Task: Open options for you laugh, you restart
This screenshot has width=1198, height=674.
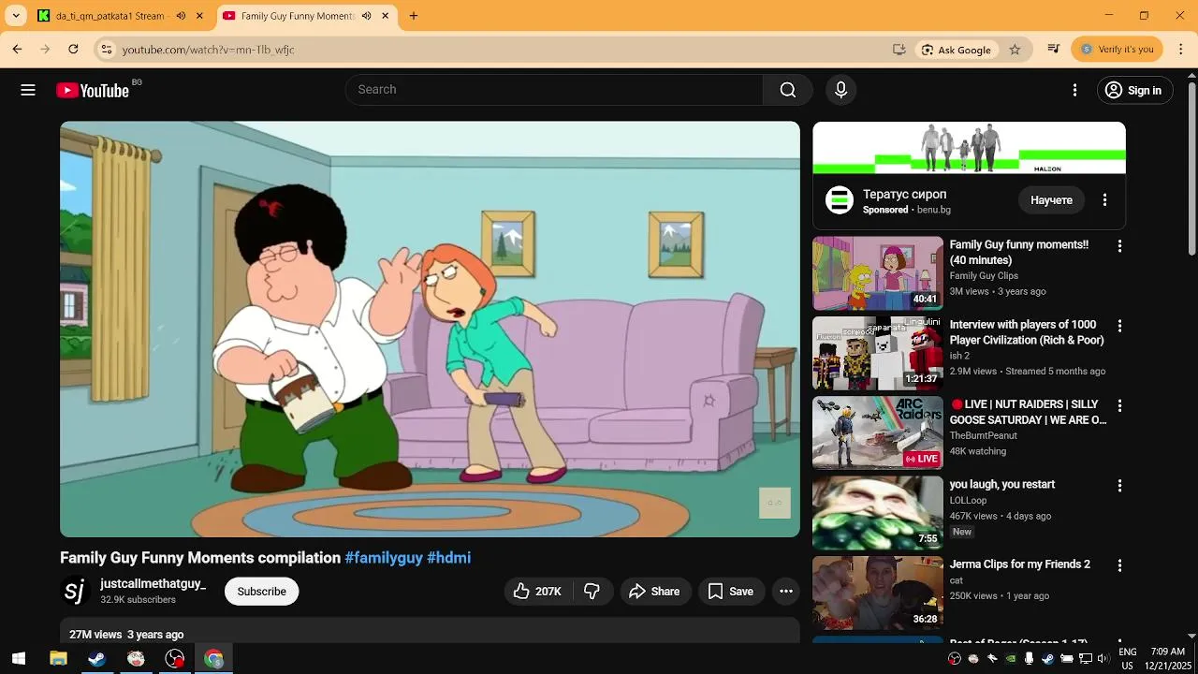Action: click(x=1119, y=486)
